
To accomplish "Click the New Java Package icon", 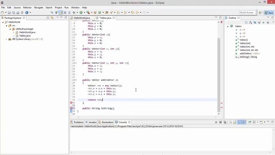I will [x=95, y=12].
